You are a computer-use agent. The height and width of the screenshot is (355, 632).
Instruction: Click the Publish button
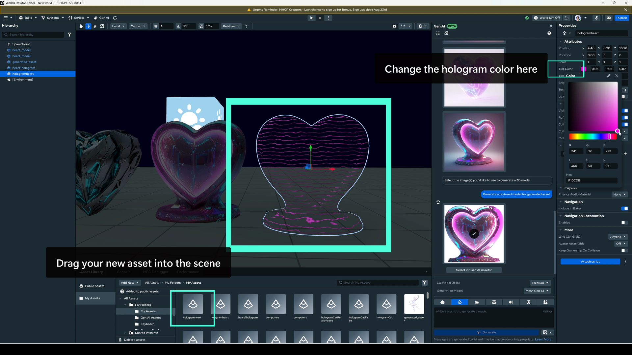622,18
